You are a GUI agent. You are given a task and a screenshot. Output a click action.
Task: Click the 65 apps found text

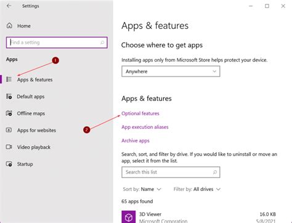[137, 201]
